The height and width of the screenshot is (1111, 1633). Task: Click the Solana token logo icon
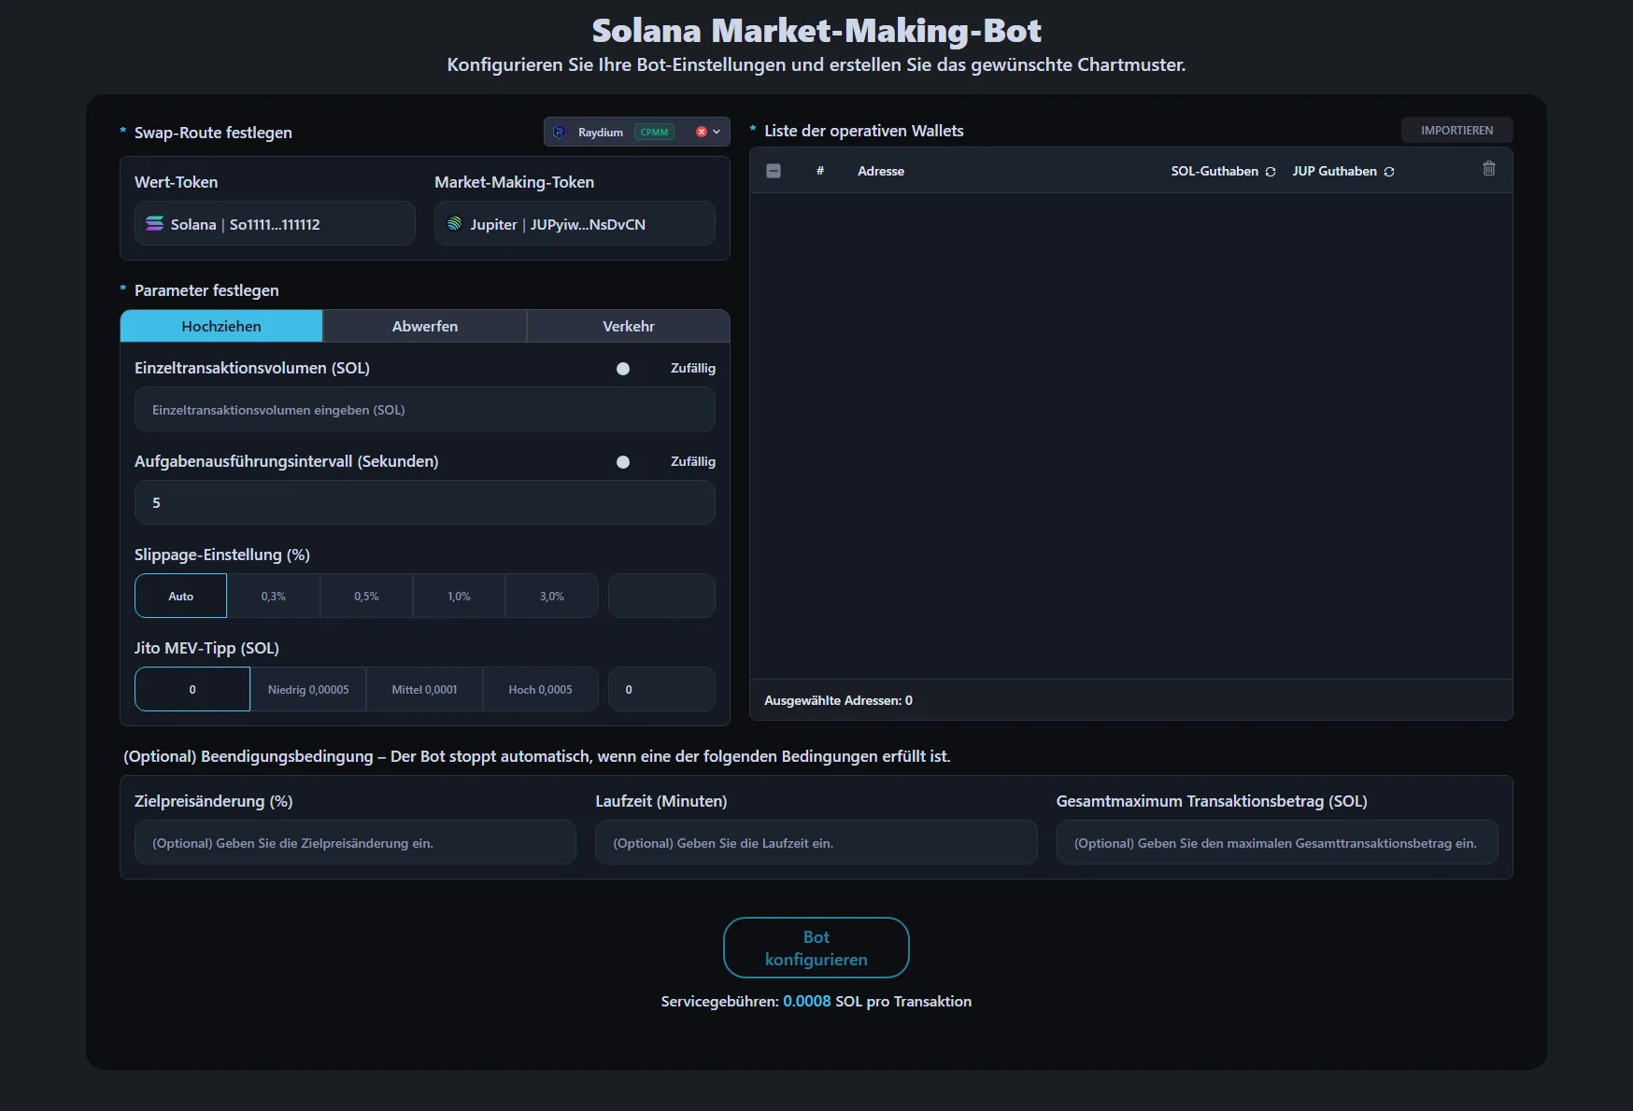pos(155,224)
